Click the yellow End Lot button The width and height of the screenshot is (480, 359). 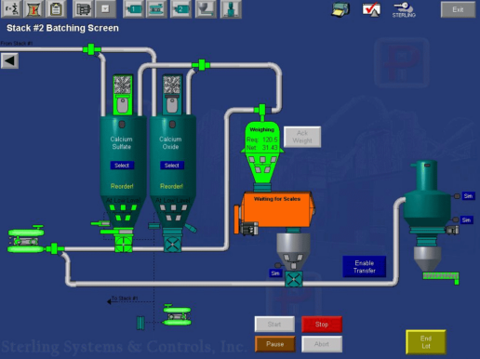pos(426,342)
